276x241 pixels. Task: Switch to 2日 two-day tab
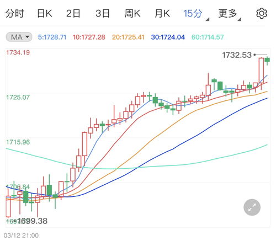73,13
